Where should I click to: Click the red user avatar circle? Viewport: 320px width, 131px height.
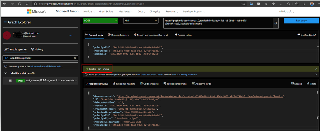tap(7, 35)
